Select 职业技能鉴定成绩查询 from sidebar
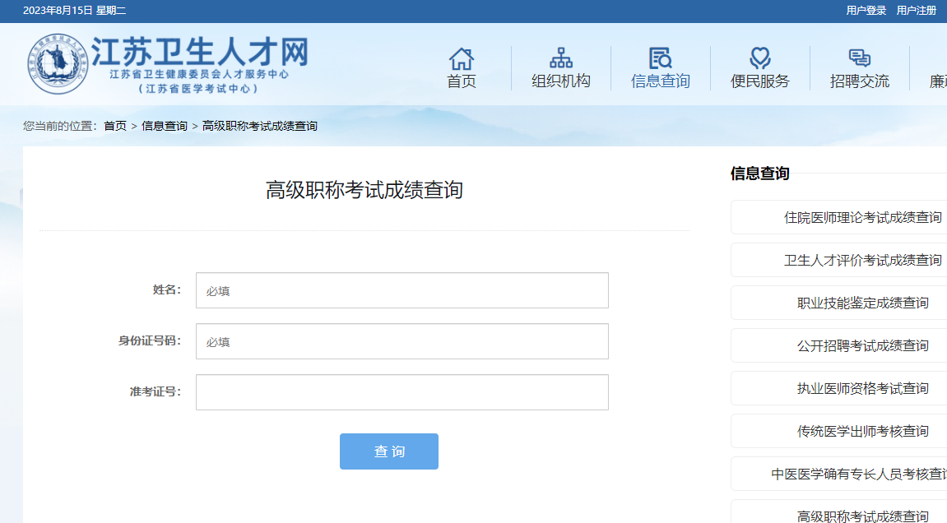The height and width of the screenshot is (523, 947). [862, 303]
